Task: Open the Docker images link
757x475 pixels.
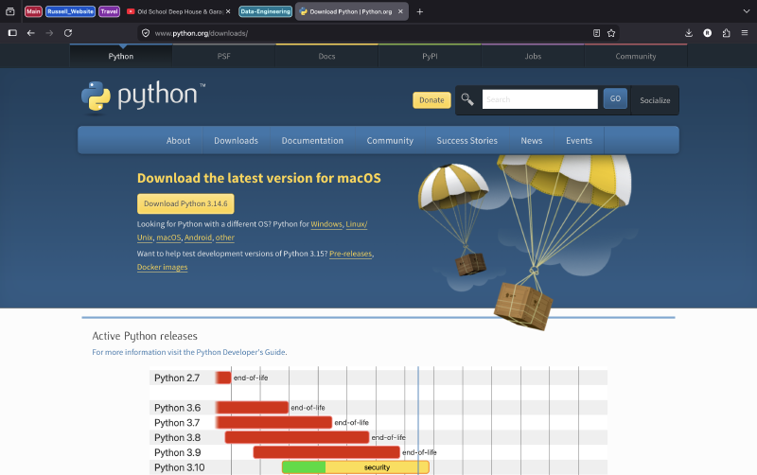Action: (162, 267)
